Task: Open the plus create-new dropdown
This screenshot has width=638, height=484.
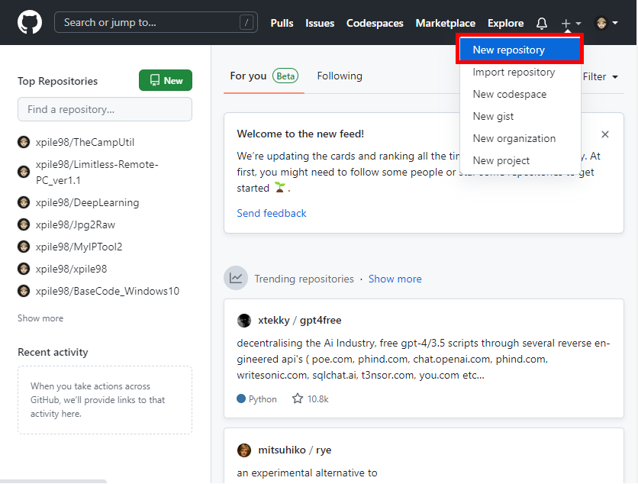Action: click(570, 23)
